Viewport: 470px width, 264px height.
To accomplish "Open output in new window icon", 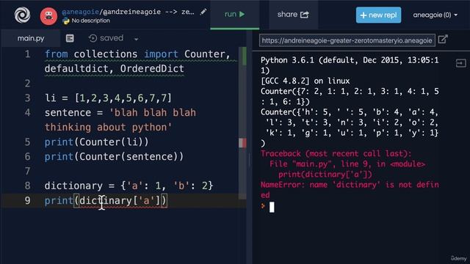I will coord(443,39).
